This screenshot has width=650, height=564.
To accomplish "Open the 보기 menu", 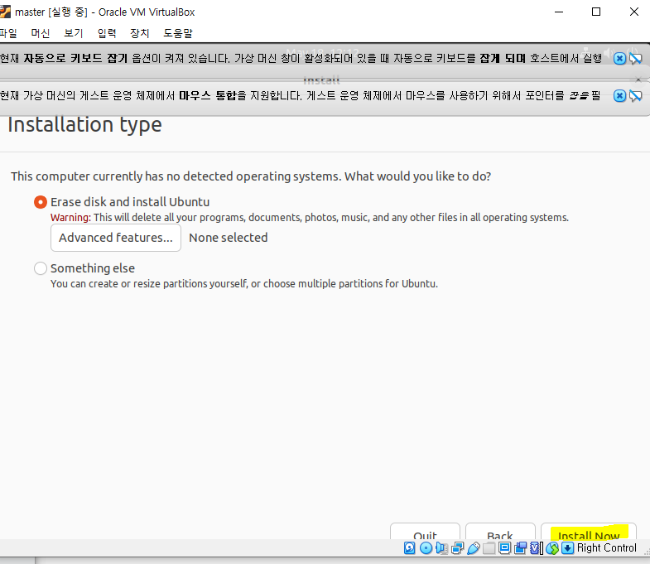I will [74, 33].
